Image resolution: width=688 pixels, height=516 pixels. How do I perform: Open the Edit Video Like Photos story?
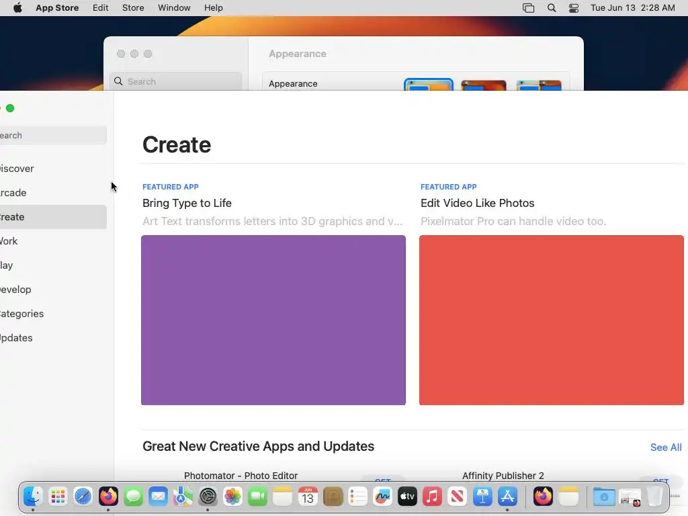tap(478, 203)
